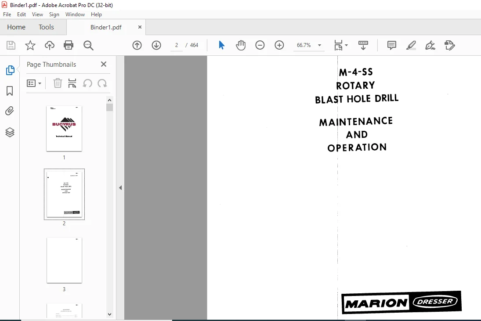Screen dimensions: 481x321
Task: Click the print pages icon in thumbnails panel
Action: point(72,83)
